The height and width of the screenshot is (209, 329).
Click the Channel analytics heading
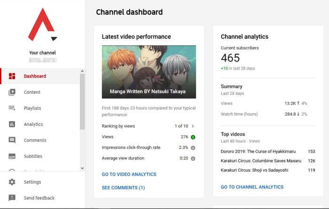[244, 37]
